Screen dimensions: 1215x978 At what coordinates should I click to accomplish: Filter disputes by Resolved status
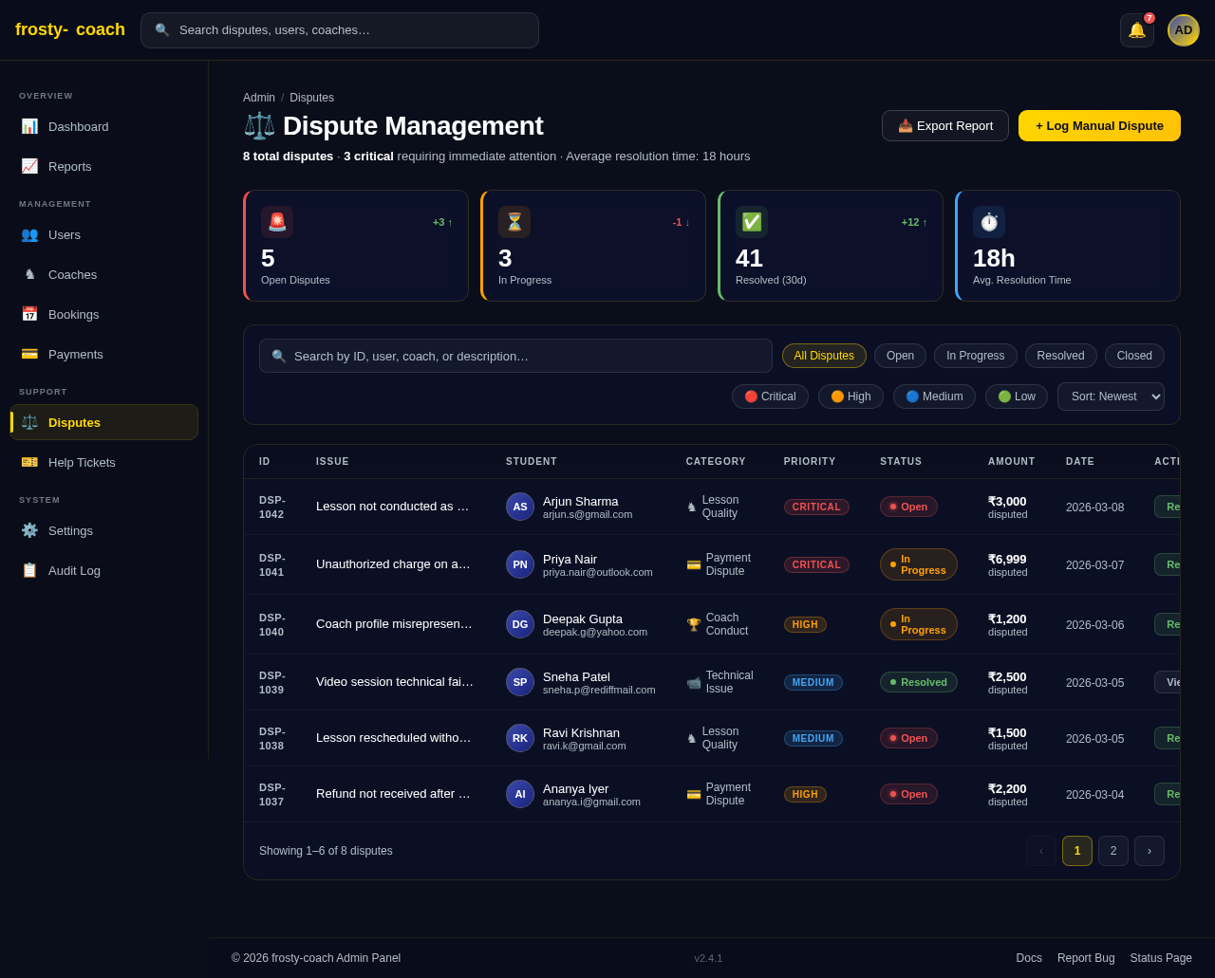click(1061, 356)
